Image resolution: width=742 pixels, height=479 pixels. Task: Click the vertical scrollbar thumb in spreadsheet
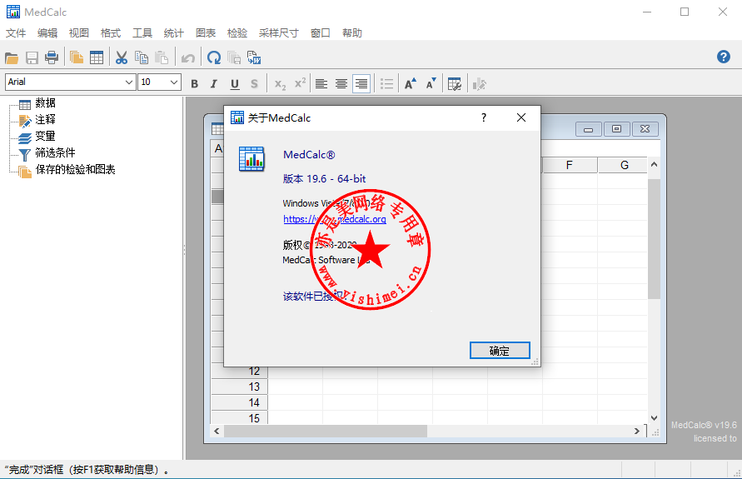point(654,239)
